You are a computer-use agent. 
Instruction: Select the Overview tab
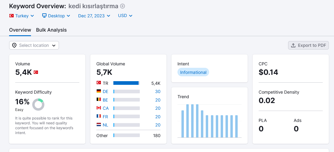[20, 30]
